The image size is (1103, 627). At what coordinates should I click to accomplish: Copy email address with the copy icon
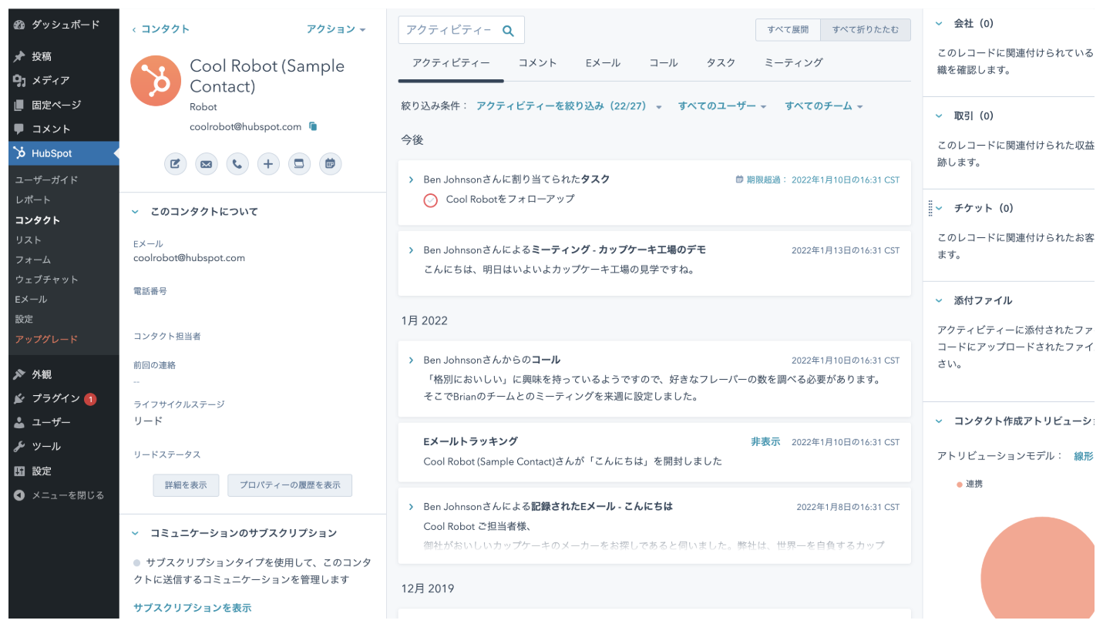pos(313,126)
